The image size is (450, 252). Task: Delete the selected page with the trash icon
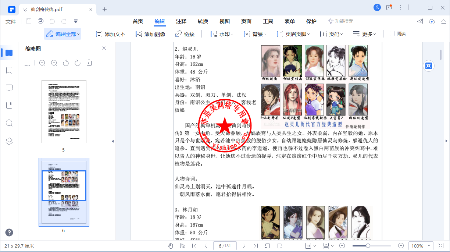pyautogui.click(x=89, y=63)
